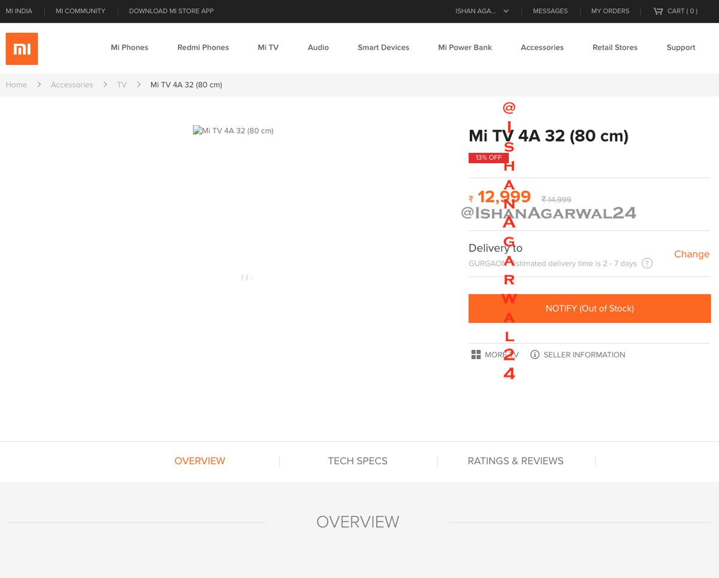Open the Support menu item
719x578 pixels.
pyautogui.click(x=681, y=47)
